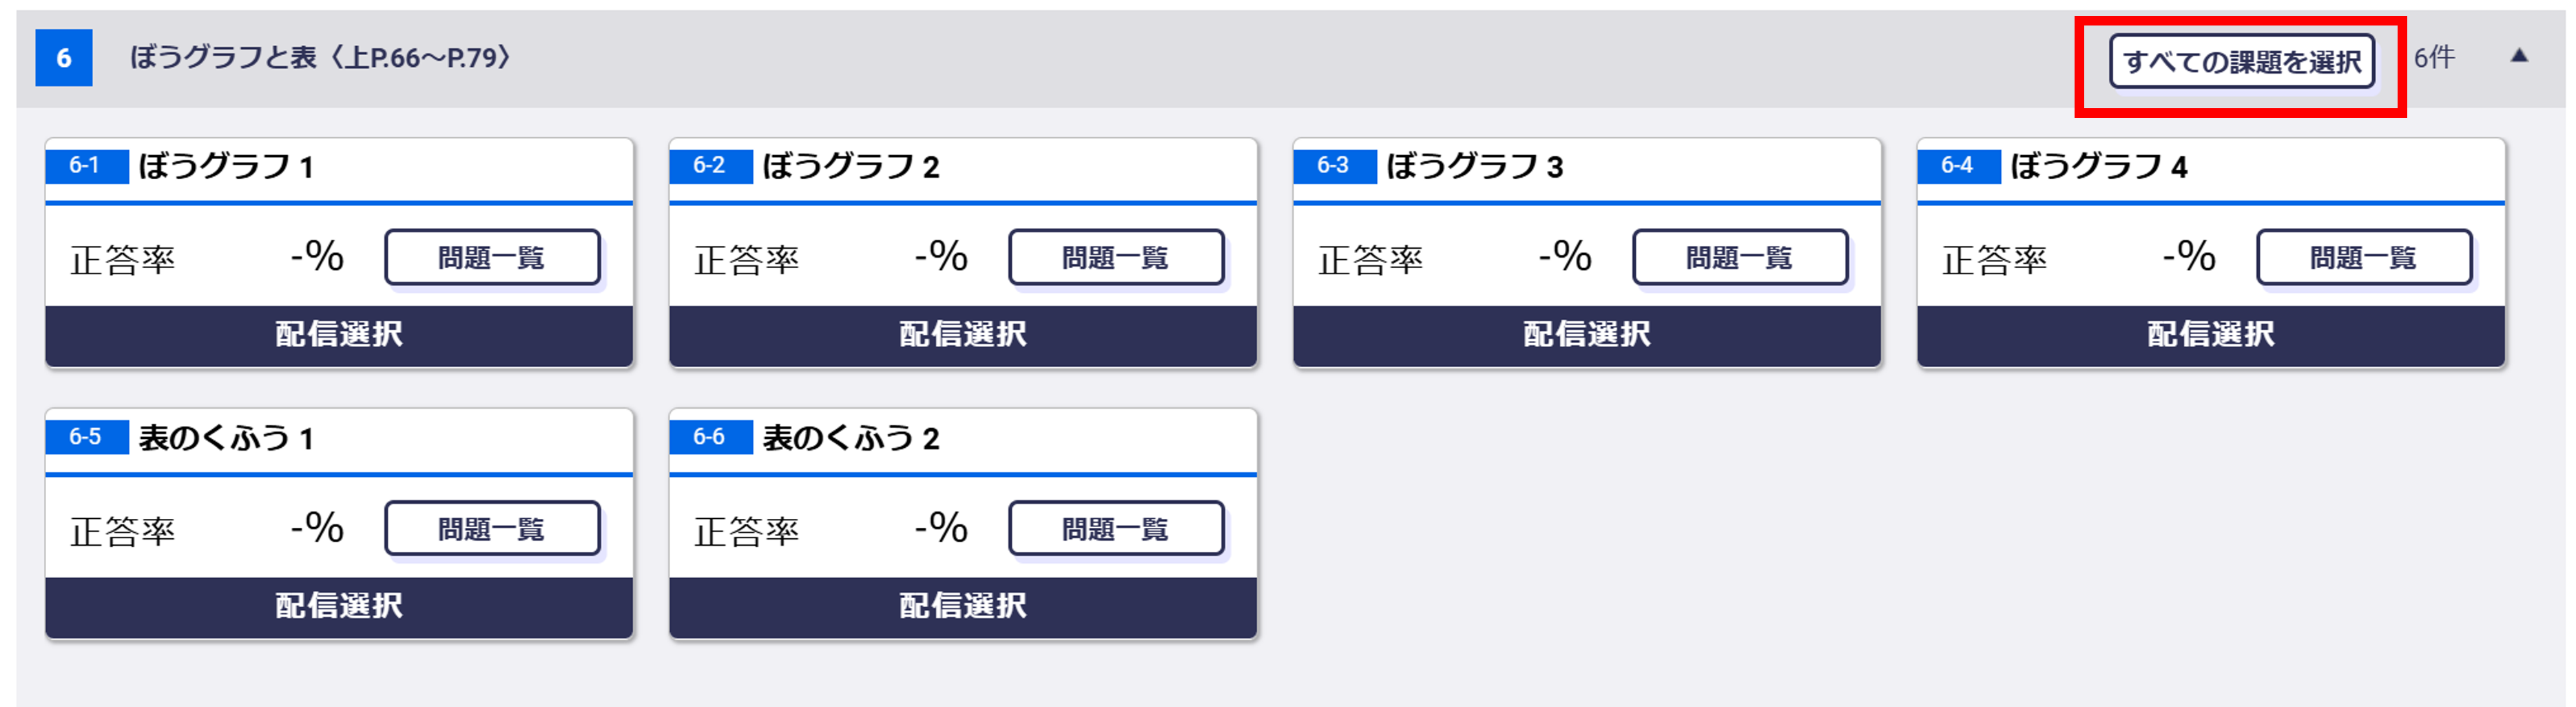Select 配信選択 on 表のくふう 2 card

[963, 605]
